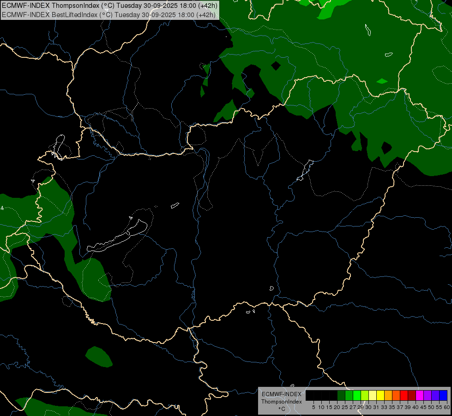
Task: Click legend scale value 31
Action: [376, 407]
